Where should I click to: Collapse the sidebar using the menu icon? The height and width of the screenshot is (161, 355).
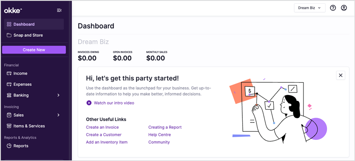coord(59,10)
